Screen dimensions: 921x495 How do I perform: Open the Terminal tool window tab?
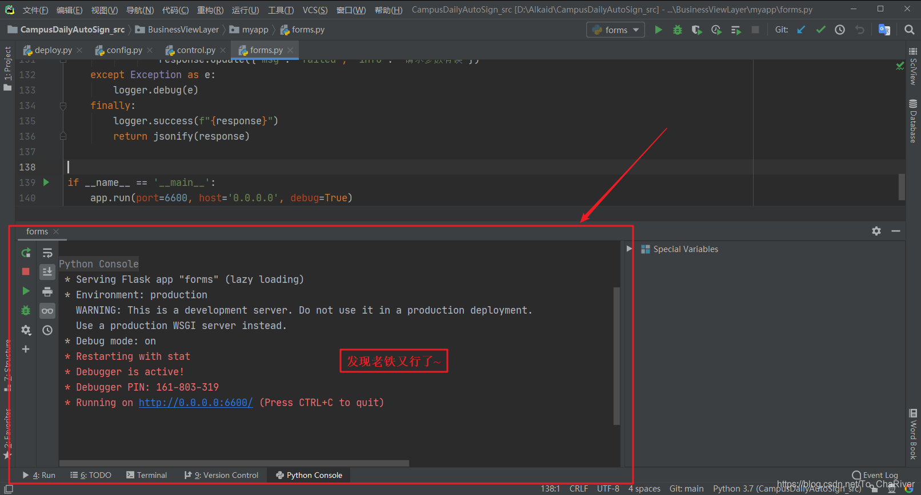pos(147,475)
